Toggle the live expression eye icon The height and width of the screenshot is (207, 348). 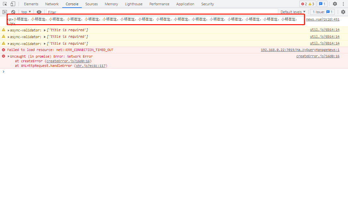(x=39, y=12)
